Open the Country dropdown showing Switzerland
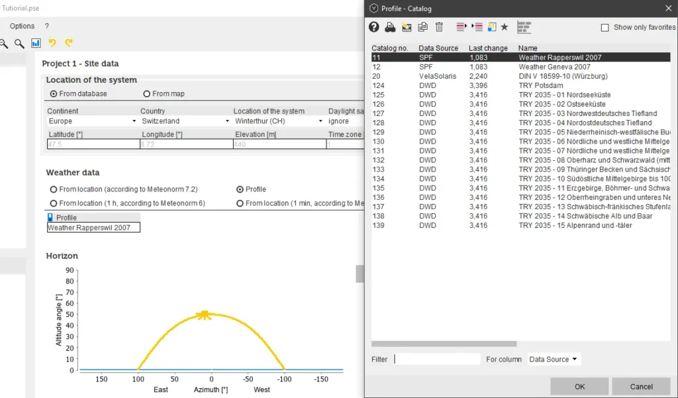The height and width of the screenshot is (398, 678). [x=184, y=122]
